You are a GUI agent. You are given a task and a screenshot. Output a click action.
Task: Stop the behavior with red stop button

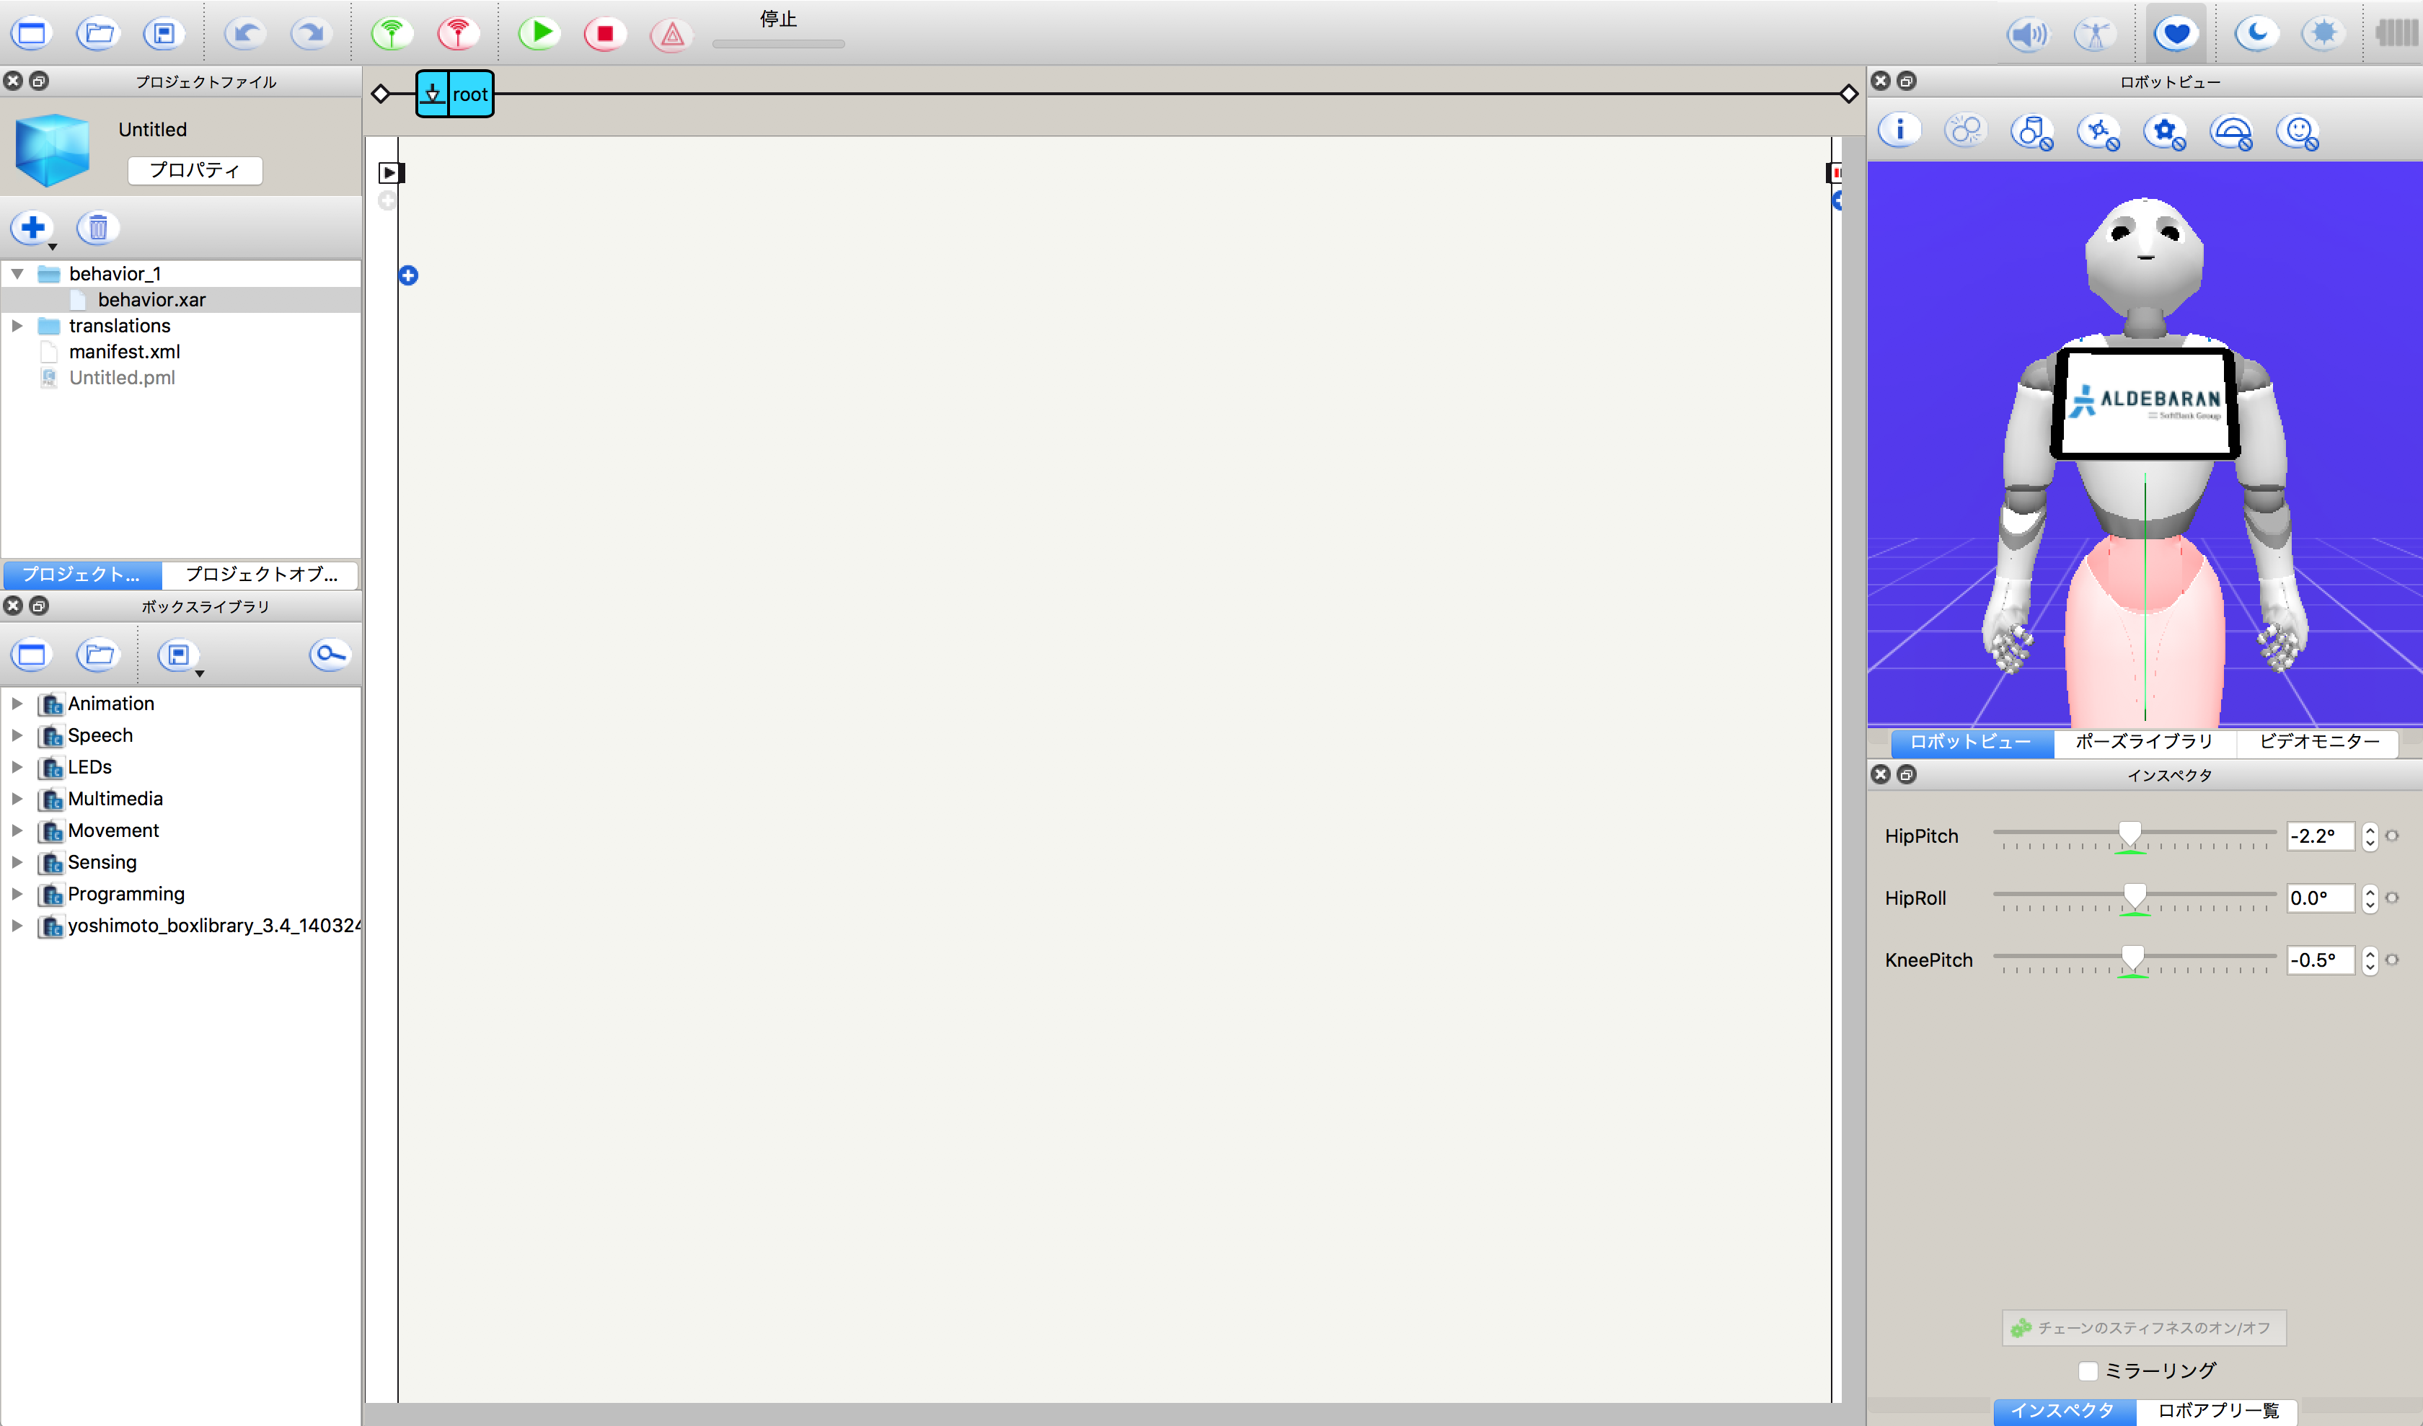click(x=606, y=34)
